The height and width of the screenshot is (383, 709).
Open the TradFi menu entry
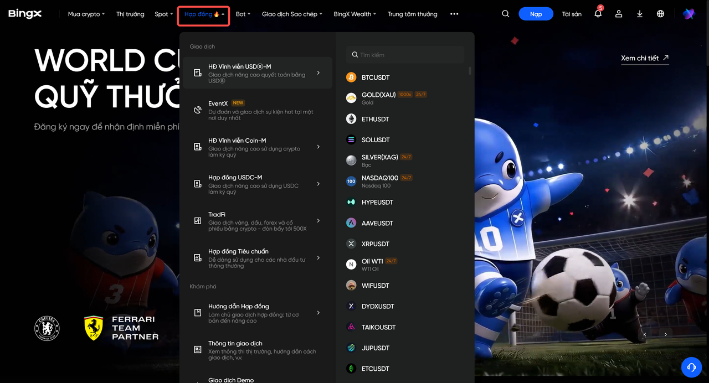coord(258,221)
